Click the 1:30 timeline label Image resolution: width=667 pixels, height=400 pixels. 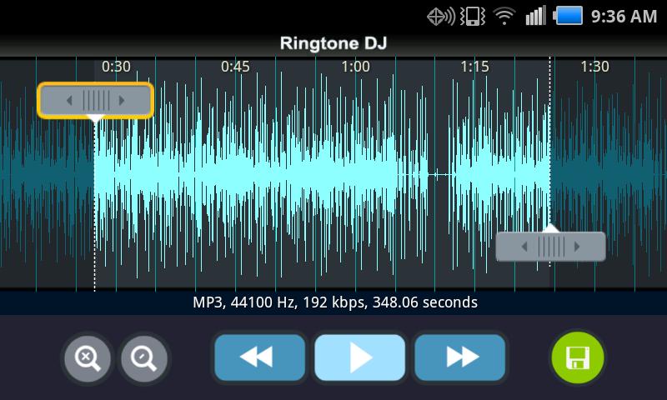pyautogui.click(x=594, y=67)
